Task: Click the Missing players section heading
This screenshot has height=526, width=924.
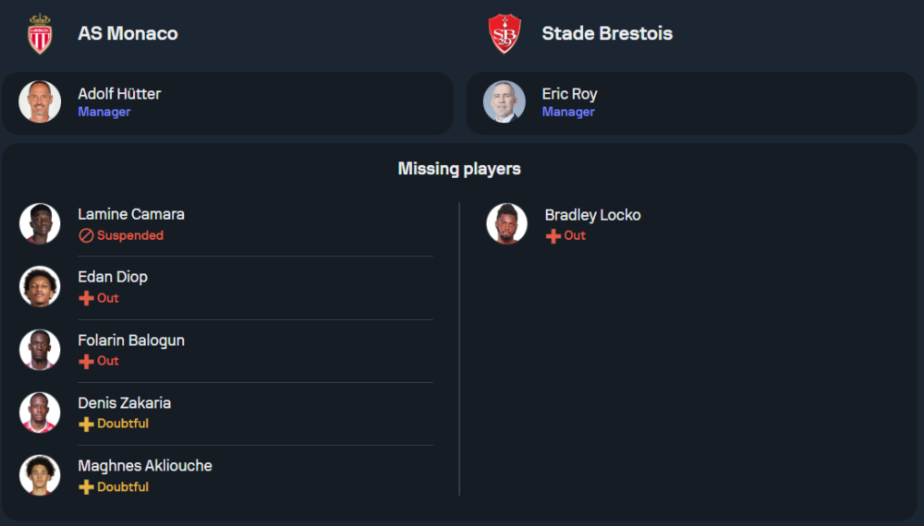Action: click(x=459, y=169)
